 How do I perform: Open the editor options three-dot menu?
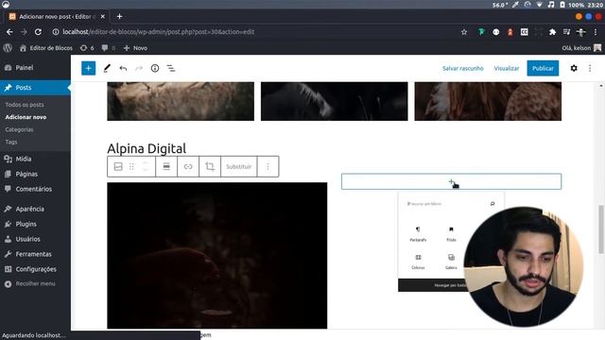pos(590,68)
